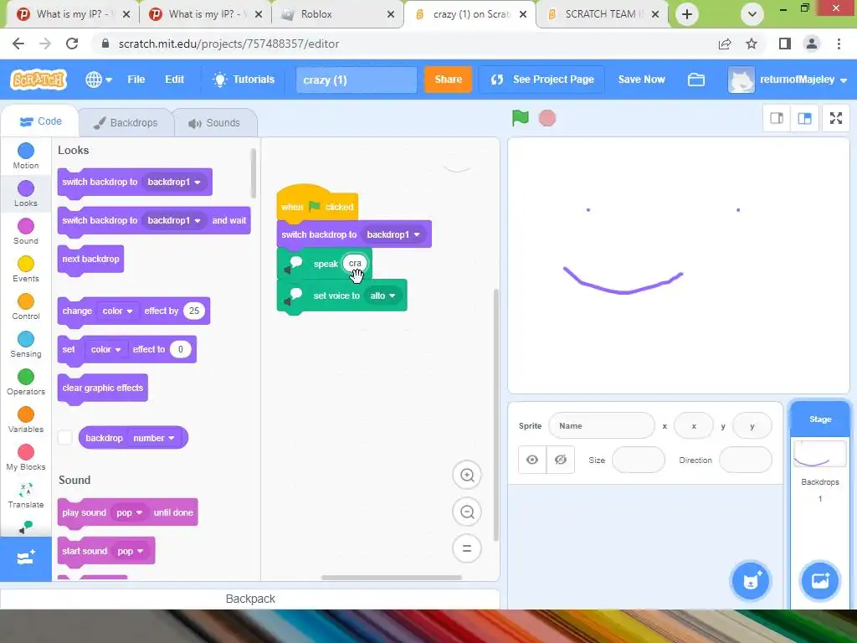Open pop dropdown in start sound block
Screen dimensions: 857x643
(130, 551)
